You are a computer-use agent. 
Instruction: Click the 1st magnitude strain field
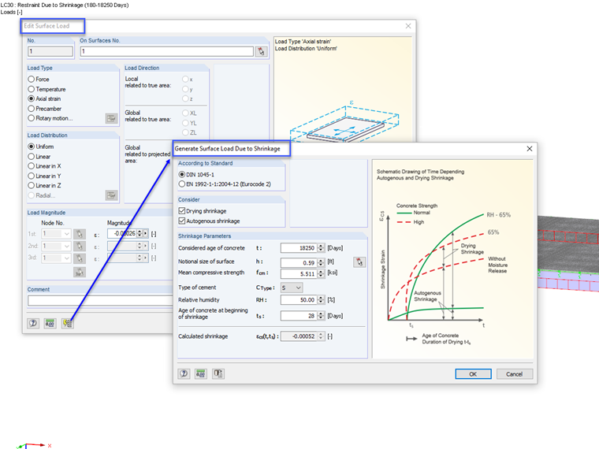point(122,233)
